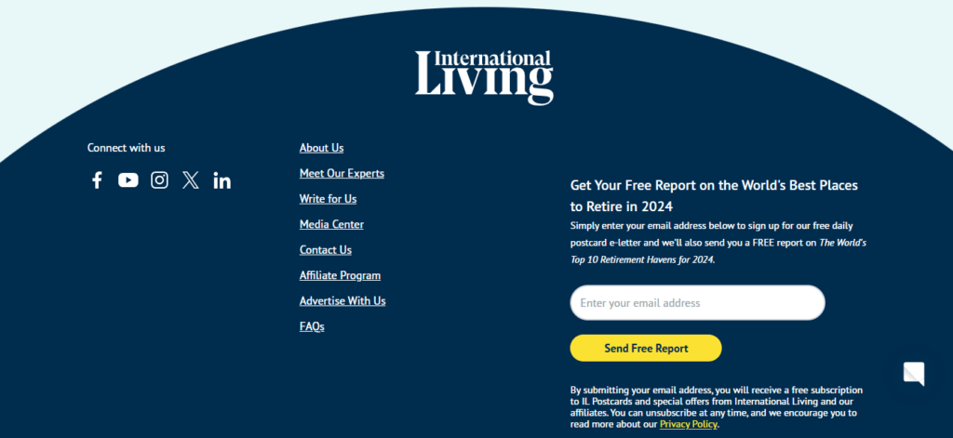Open the About Us link
Image resolution: width=953 pixels, height=438 pixels.
pyautogui.click(x=321, y=148)
